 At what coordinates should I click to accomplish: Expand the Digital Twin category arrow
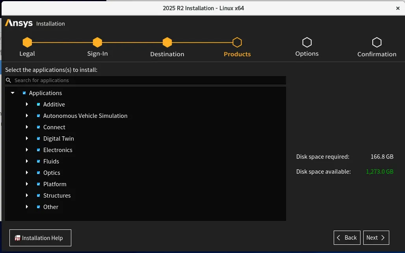[x=27, y=138]
